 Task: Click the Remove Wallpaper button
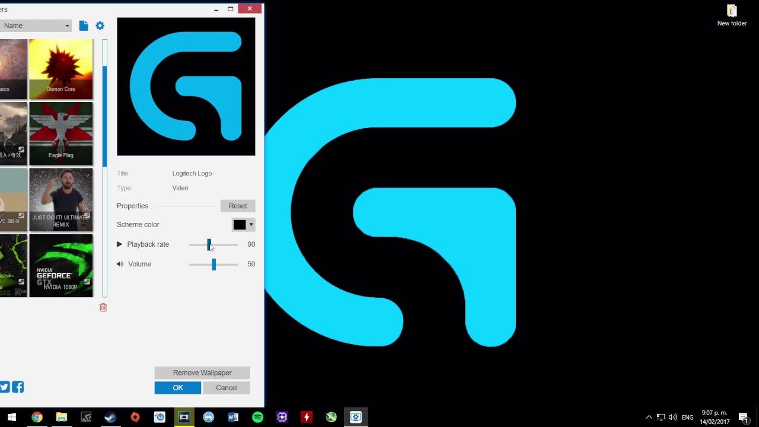tap(202, 372)
